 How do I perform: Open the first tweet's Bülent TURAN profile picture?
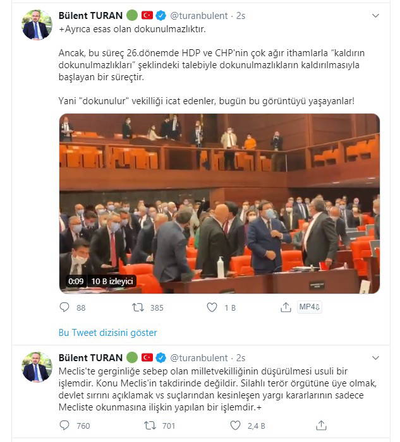point(37,25)
